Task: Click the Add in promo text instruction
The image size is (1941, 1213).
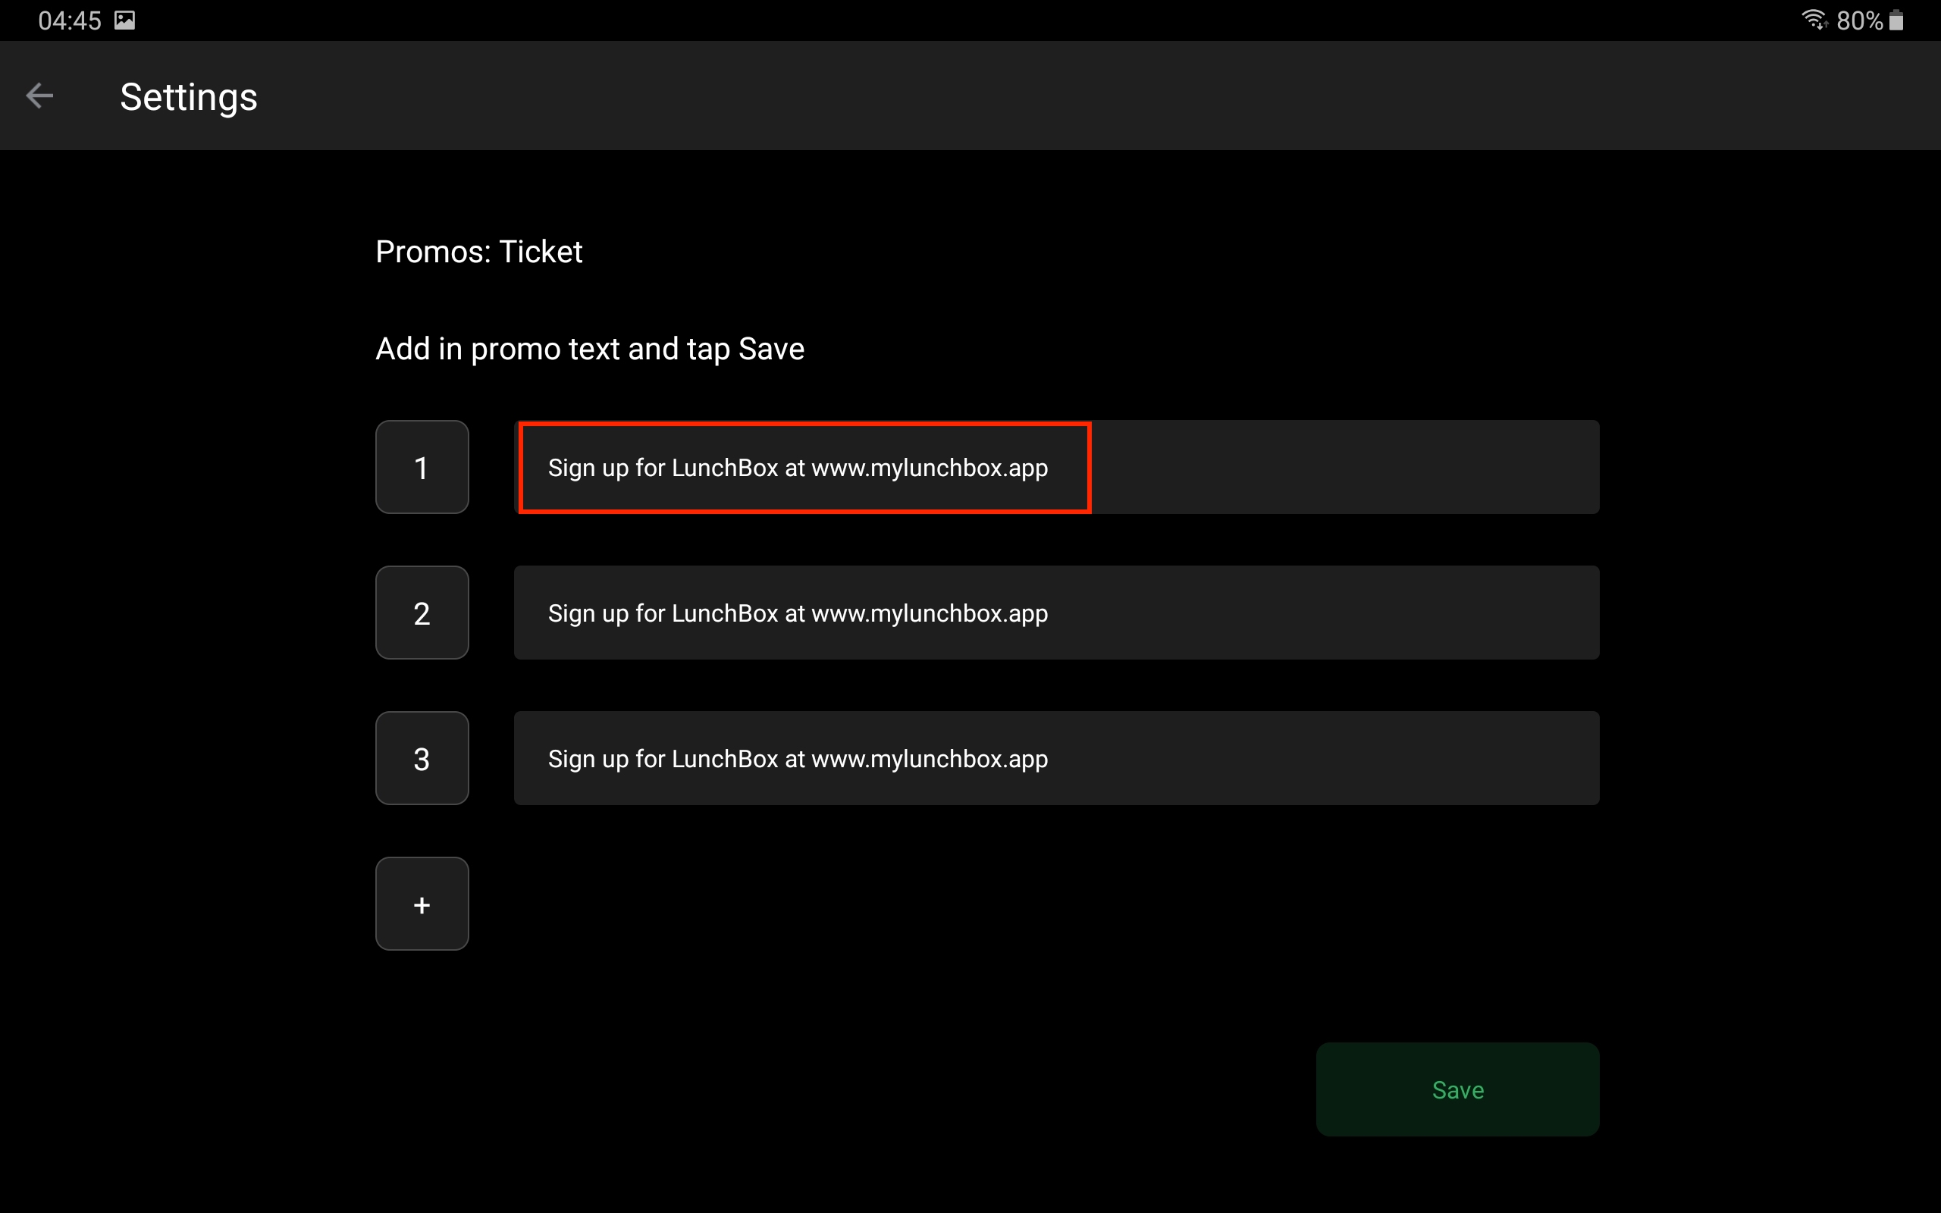Action: [x=590, y=349]
